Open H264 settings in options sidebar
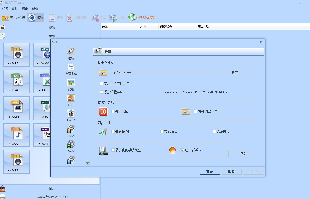Viewport: 310px width, 199px height. tap(71, 132)
